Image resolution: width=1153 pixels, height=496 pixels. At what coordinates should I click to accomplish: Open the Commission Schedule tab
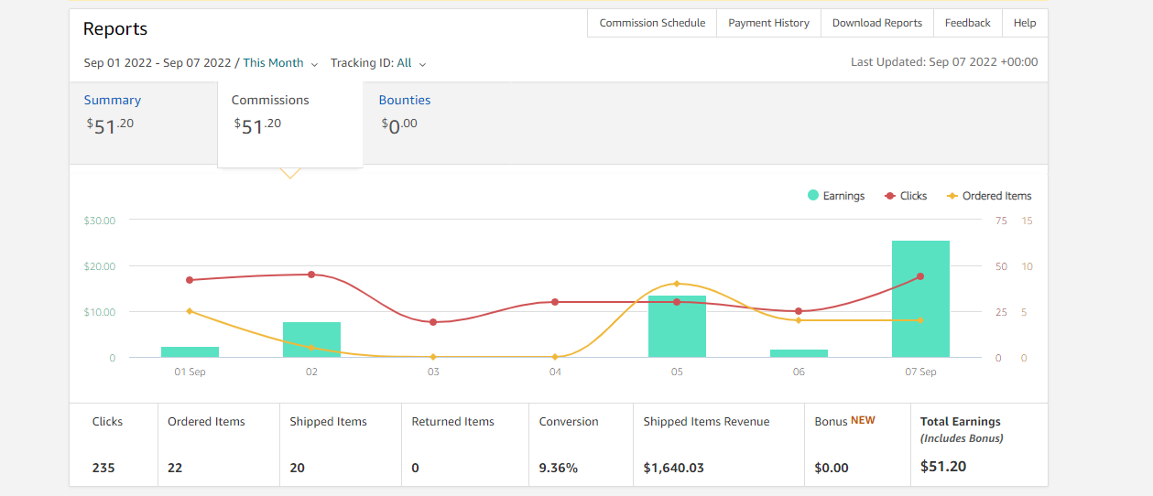652,23
